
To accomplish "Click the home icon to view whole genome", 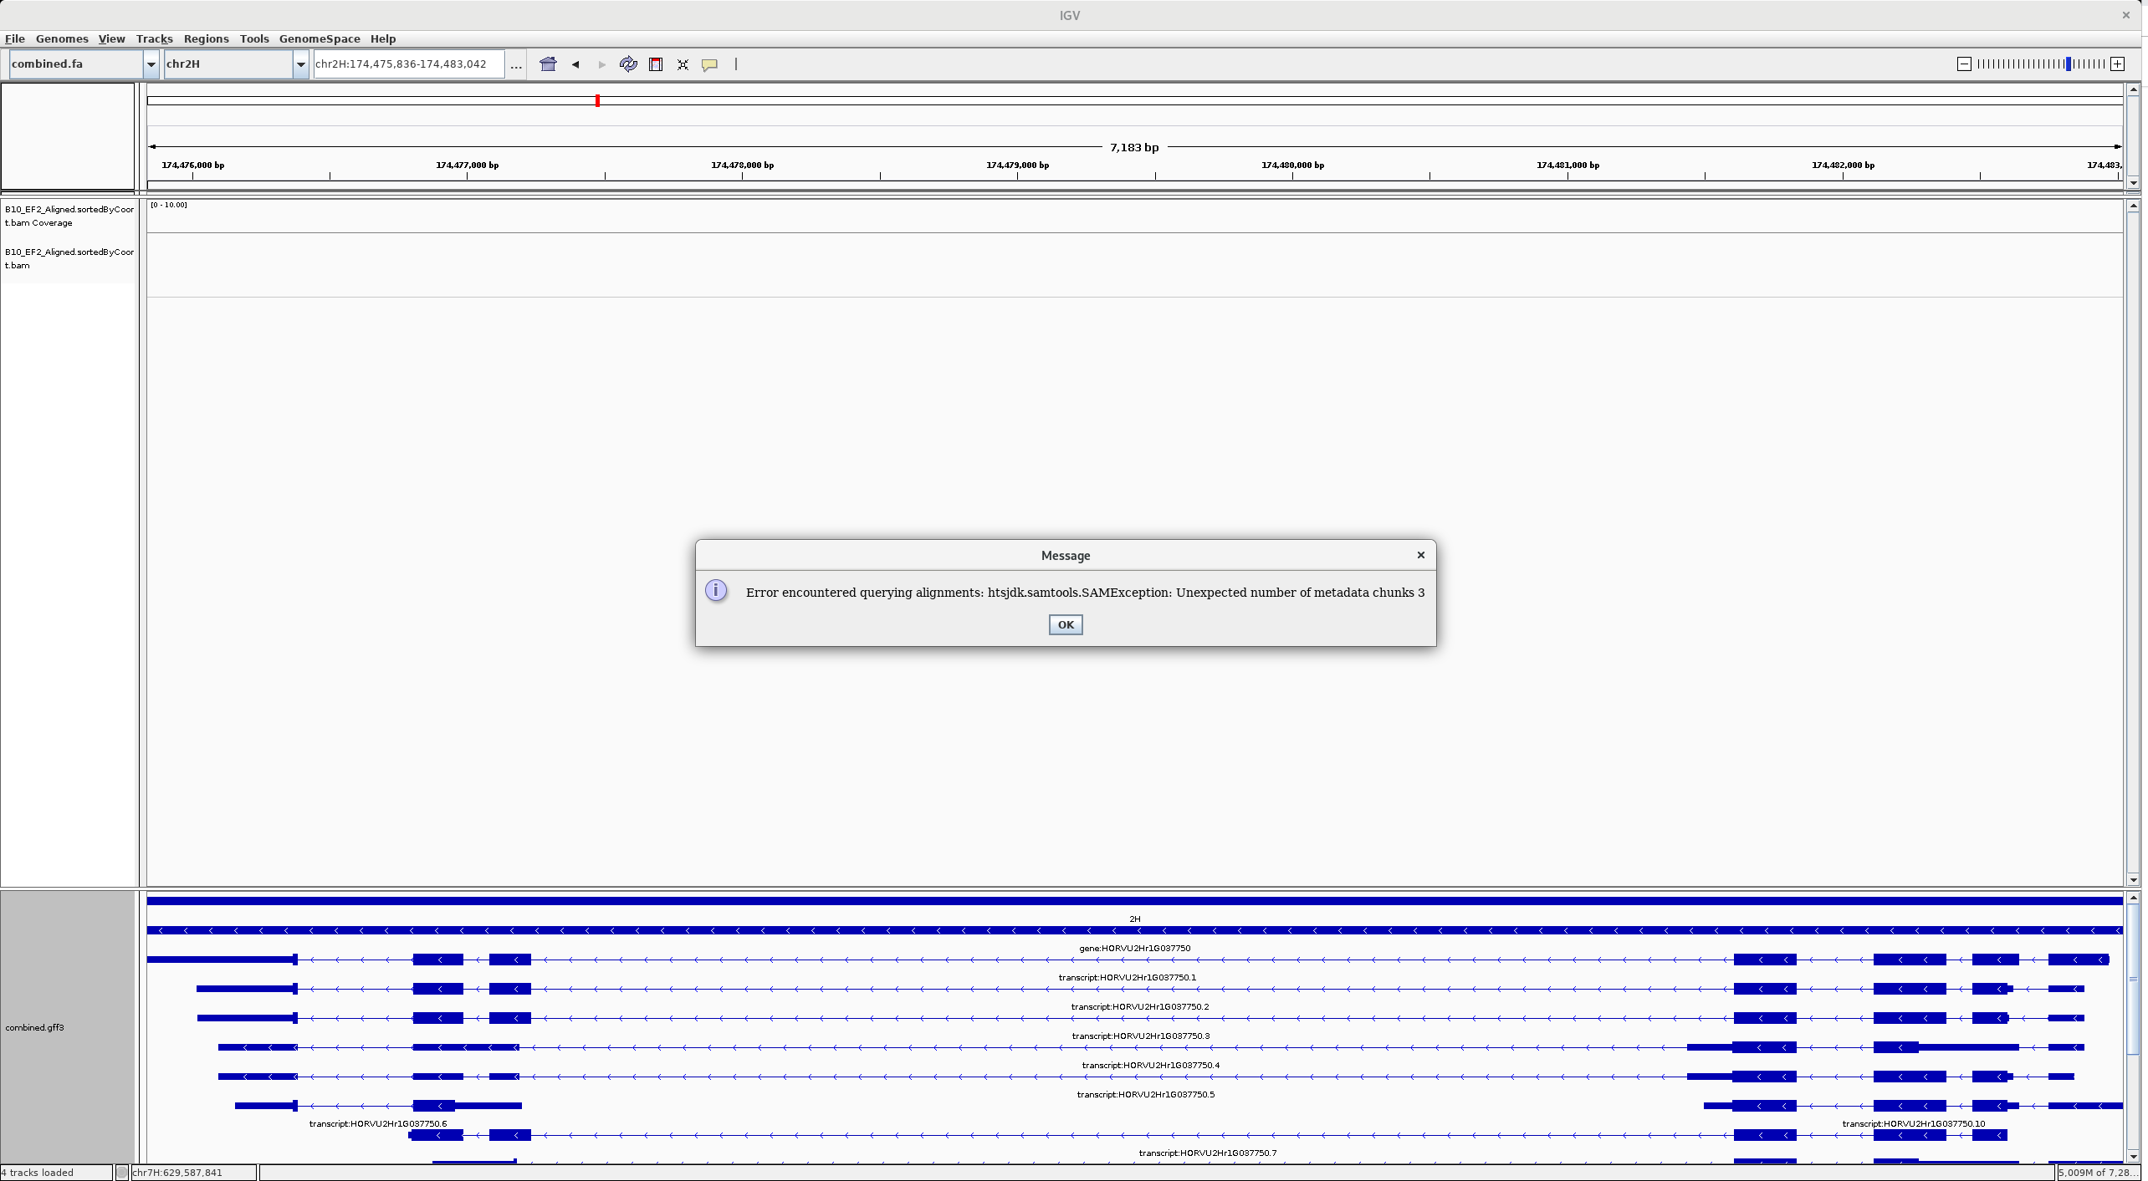I will [549, 64].
